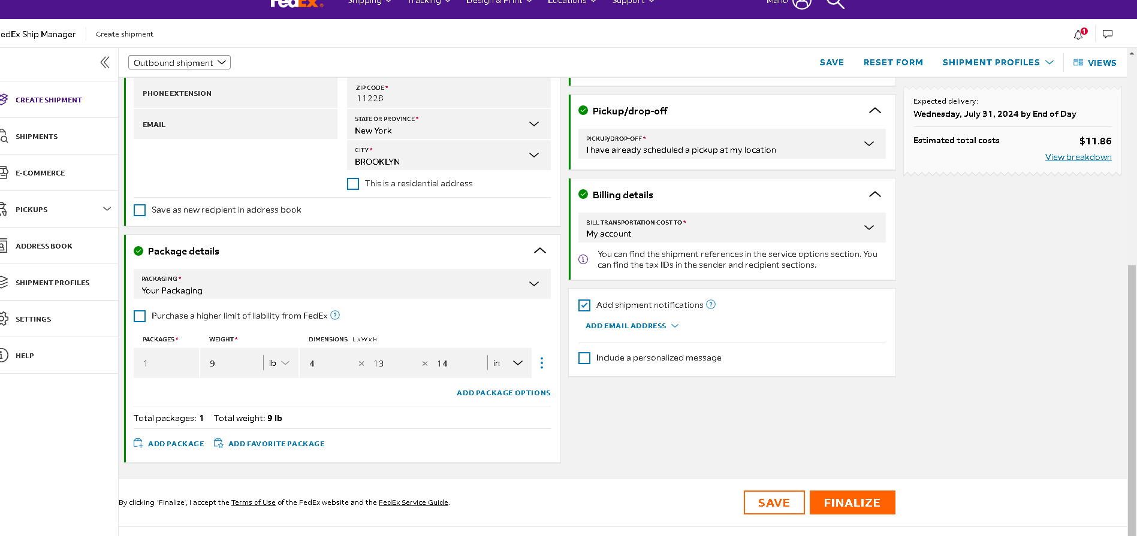The height and width of the screenshot is (536, 1137).
Task: Click the Views grid icon
Action: (1078, 62)
